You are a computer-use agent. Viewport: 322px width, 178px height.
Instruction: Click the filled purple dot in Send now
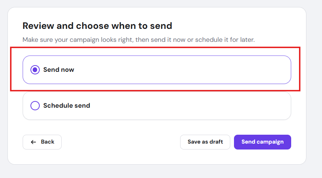coord(35,70)
